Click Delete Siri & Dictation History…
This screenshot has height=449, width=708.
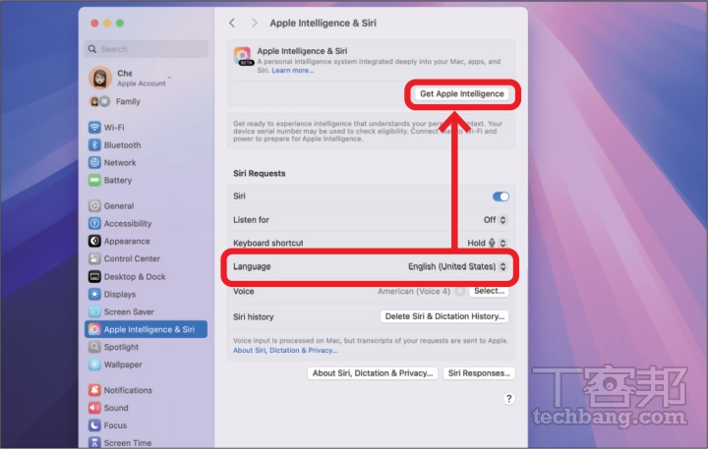point(444,316)
